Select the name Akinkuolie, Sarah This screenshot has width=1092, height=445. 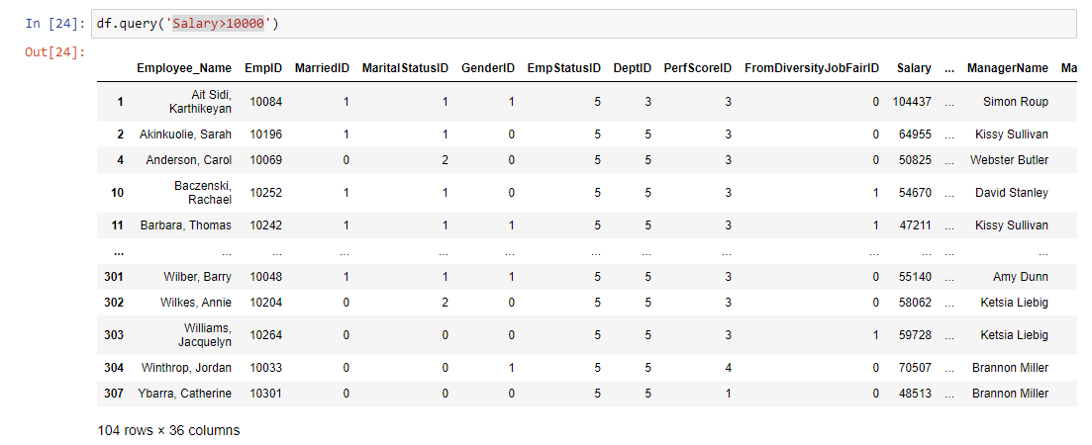coord(185,134)
